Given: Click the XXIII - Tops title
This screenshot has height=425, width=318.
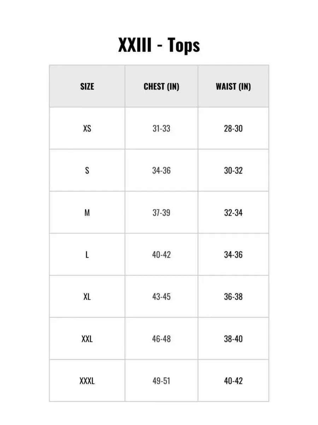Looking at the screenshot, I should [159, 45].
